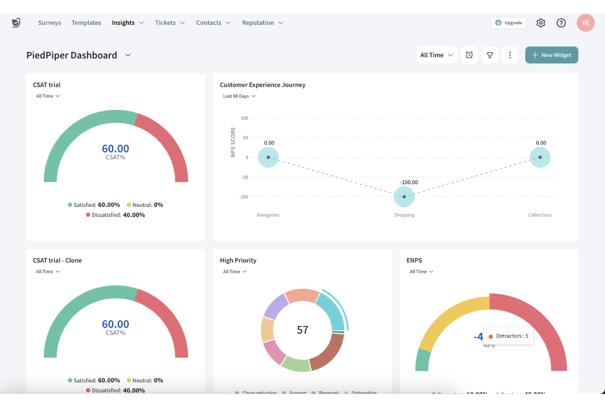This screenshot has height=403, width=605.
Task: Open the schedule report alarm icon
Action: (x=469, y=55)
